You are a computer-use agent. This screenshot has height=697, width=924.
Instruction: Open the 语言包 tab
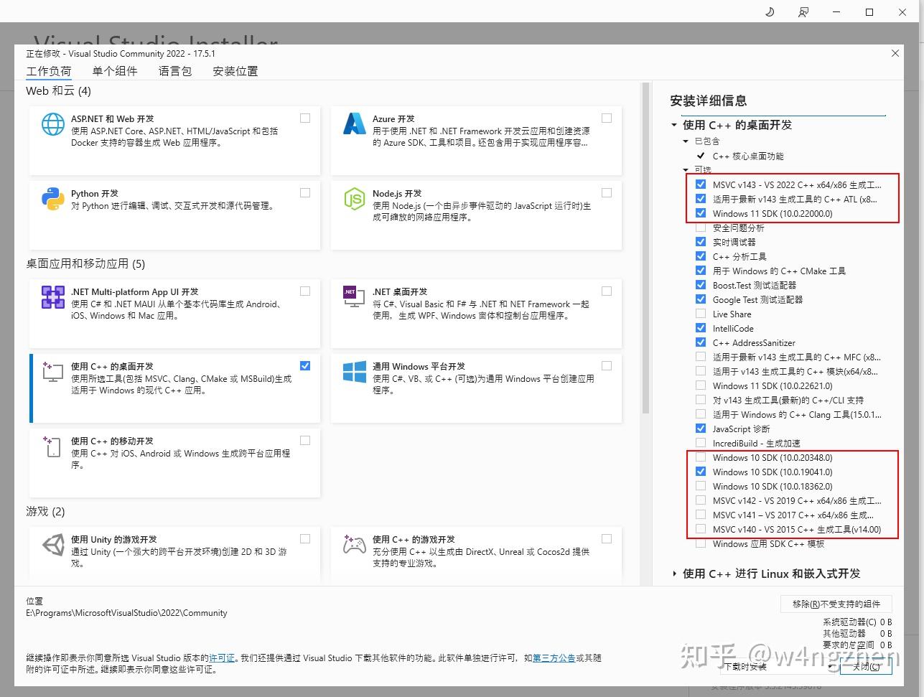click(174, 70)
